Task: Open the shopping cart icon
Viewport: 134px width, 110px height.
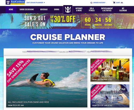Action: 114,3
